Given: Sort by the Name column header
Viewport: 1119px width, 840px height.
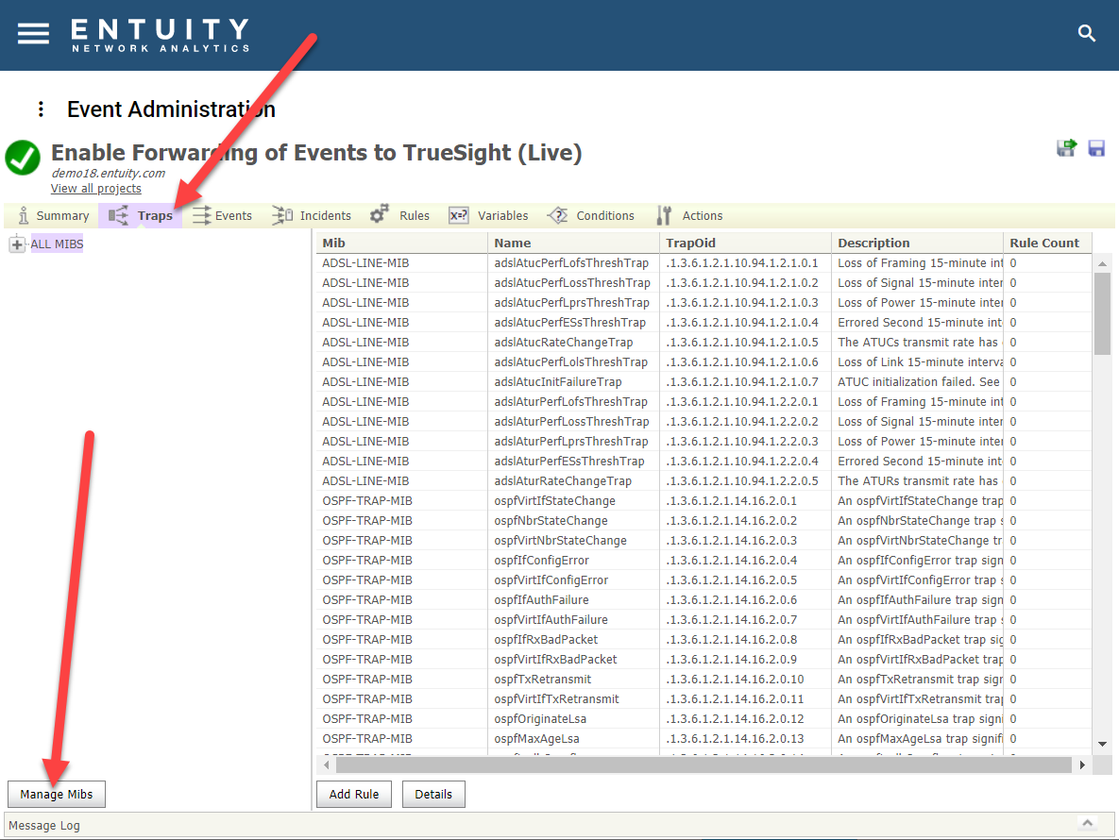Looking at the screenshot, I should (574, 244).
